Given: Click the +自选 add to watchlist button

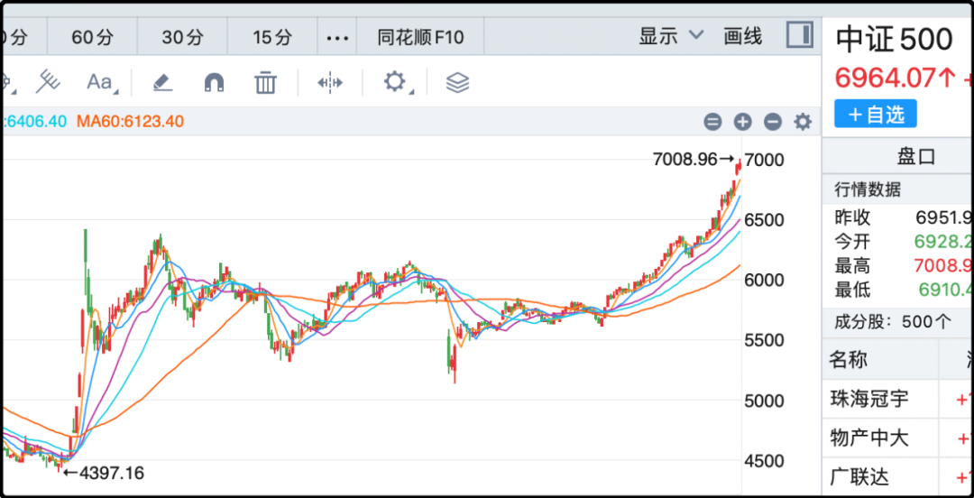Looking at the screenshot, I should (x=875, y=115).
